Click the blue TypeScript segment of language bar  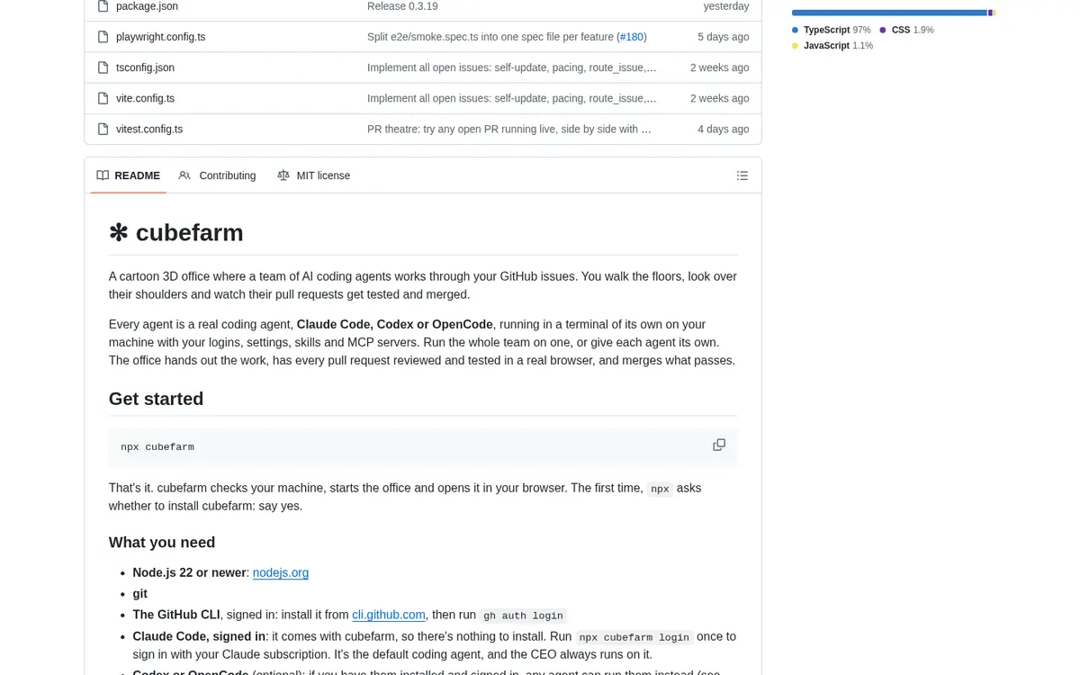pos(889,13)
